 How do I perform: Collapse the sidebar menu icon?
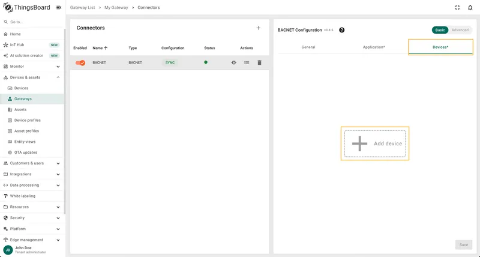click(x=59, y=8)
